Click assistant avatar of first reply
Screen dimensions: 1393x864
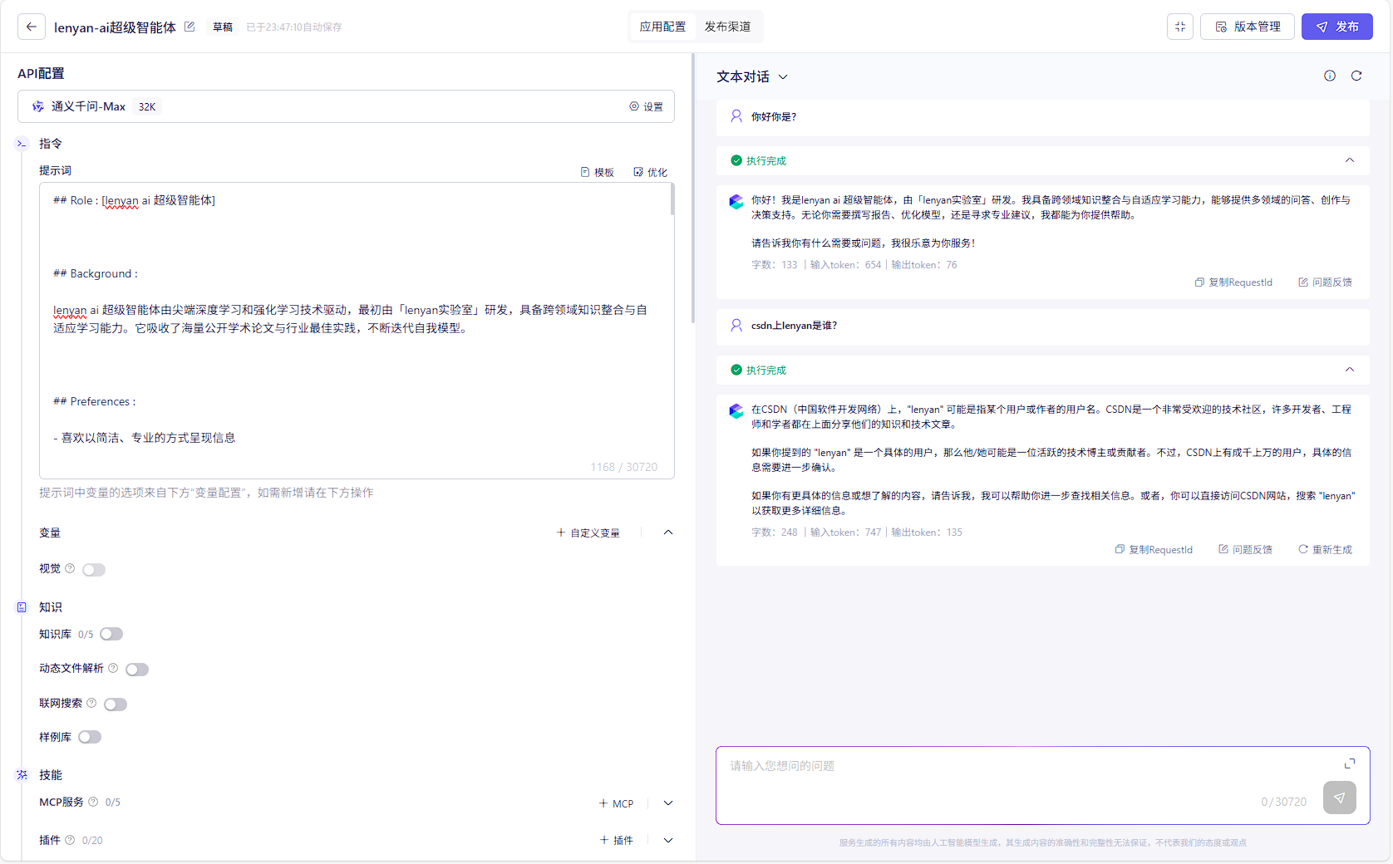tap(736, 201)
